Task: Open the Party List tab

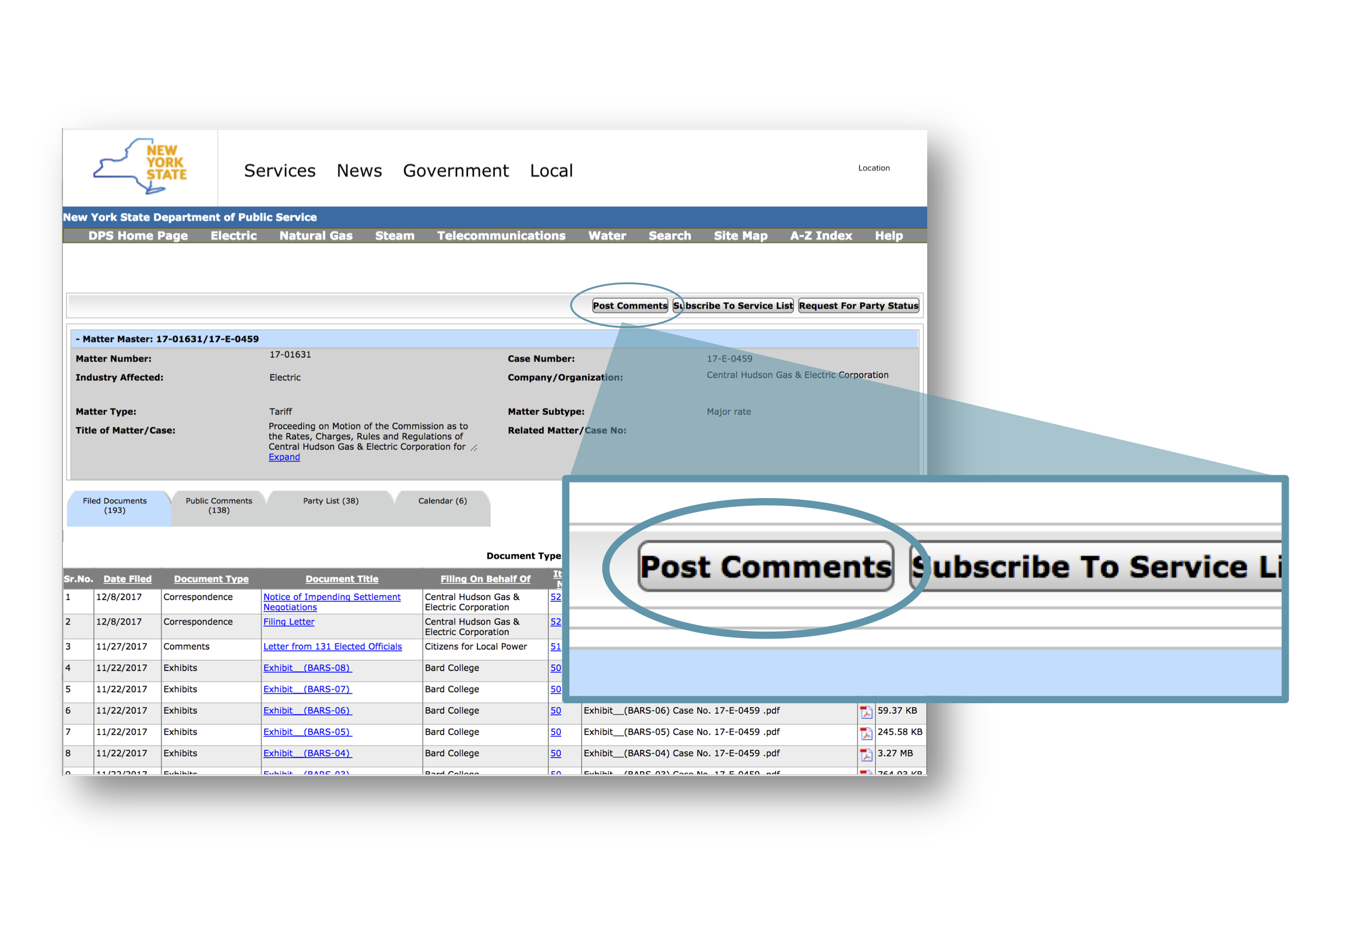Action: 329,502
